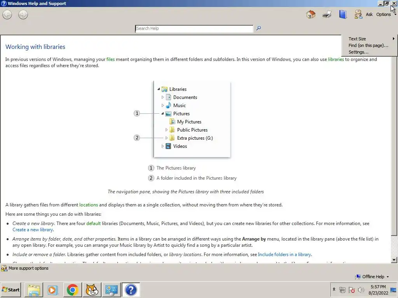Click the search magnifier button

coord(258,28)
